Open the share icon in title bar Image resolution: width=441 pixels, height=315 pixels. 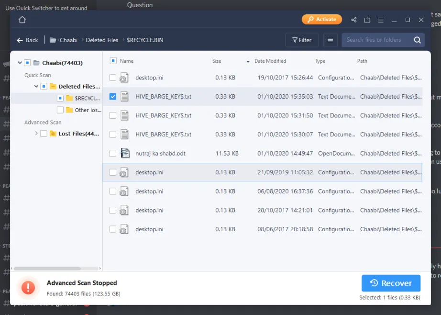pyautogui.click(x=354, y=20)
